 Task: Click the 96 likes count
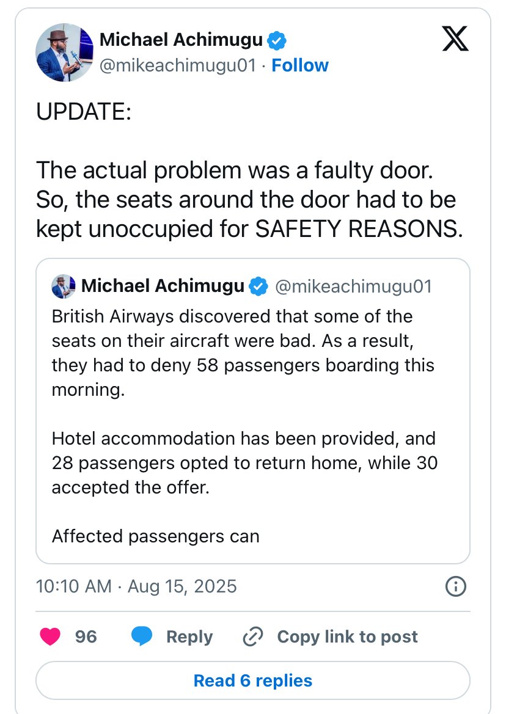pos(86,636)
